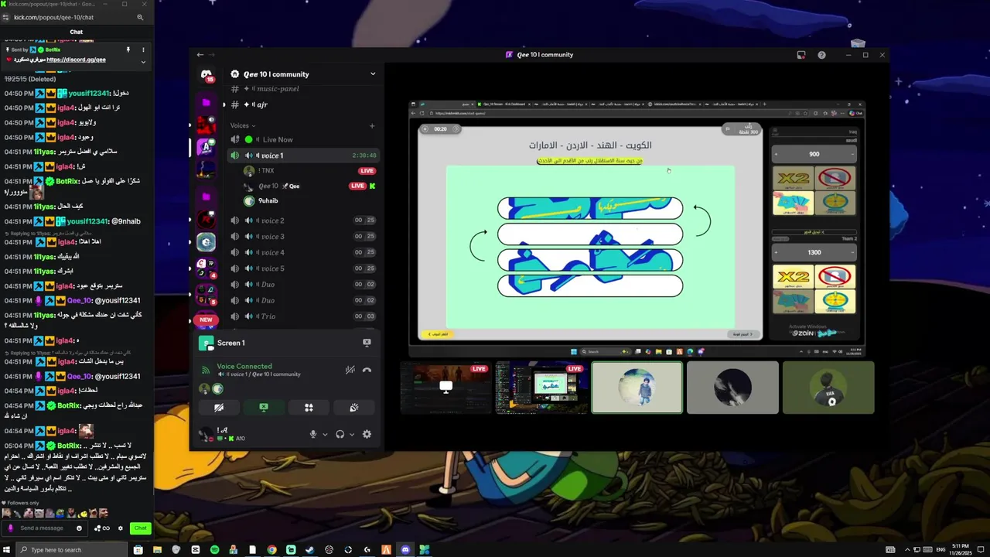Viewport: 990px width, 557px height.
Task: Open Steam from taskbar
Action: pos(310,550)
